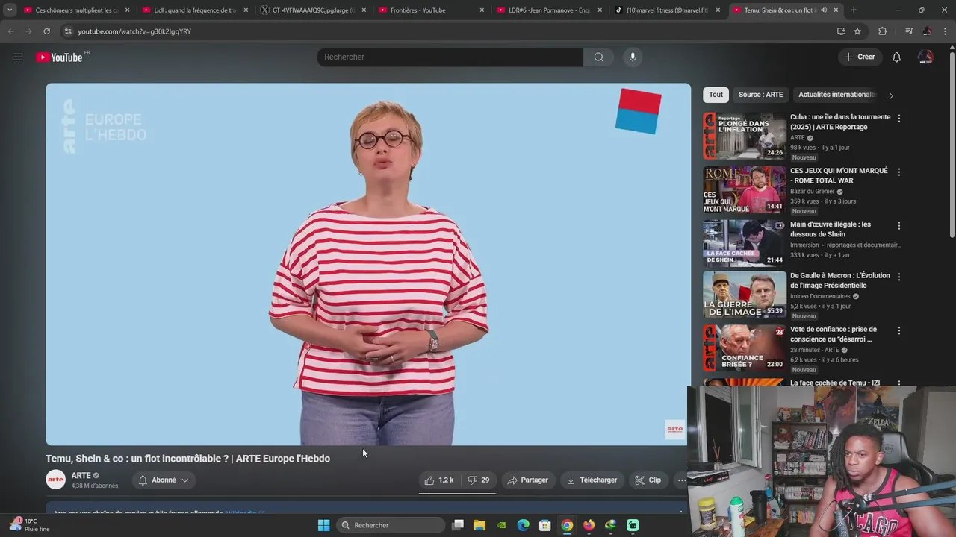Share the video with Partager
The height and width of the screenshot is (537, 956).
527,480
